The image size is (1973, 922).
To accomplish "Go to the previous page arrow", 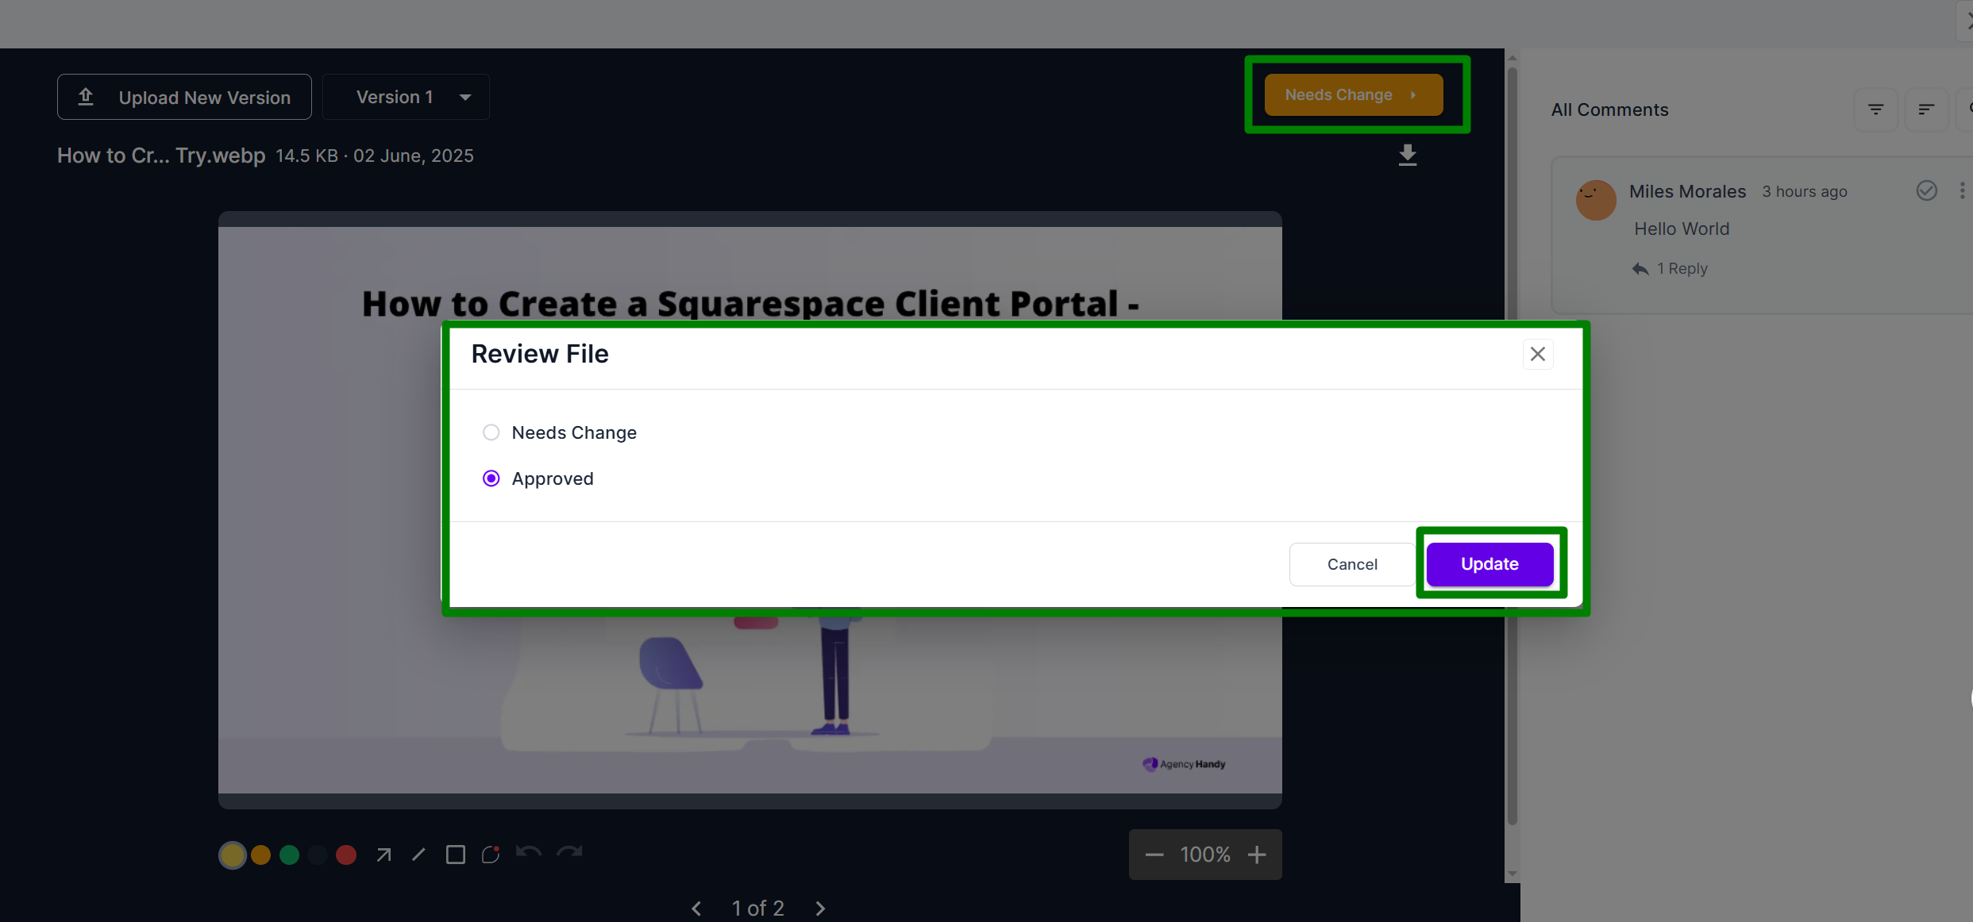I will [696, 908].
